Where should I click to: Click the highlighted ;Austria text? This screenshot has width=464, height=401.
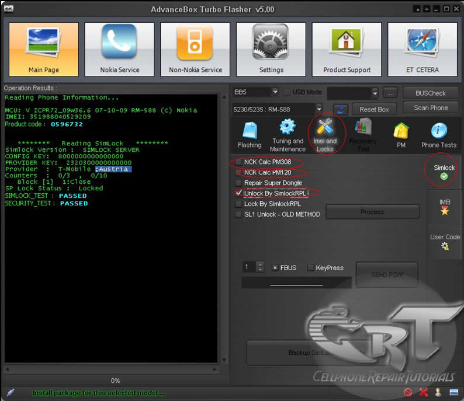[x=113, y=169]
